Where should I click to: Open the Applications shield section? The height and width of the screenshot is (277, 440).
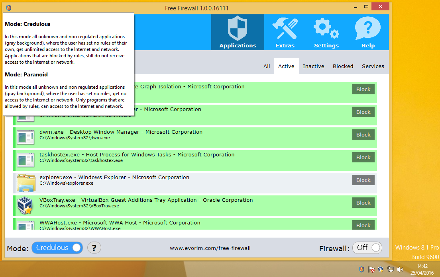tap(238, 32)
